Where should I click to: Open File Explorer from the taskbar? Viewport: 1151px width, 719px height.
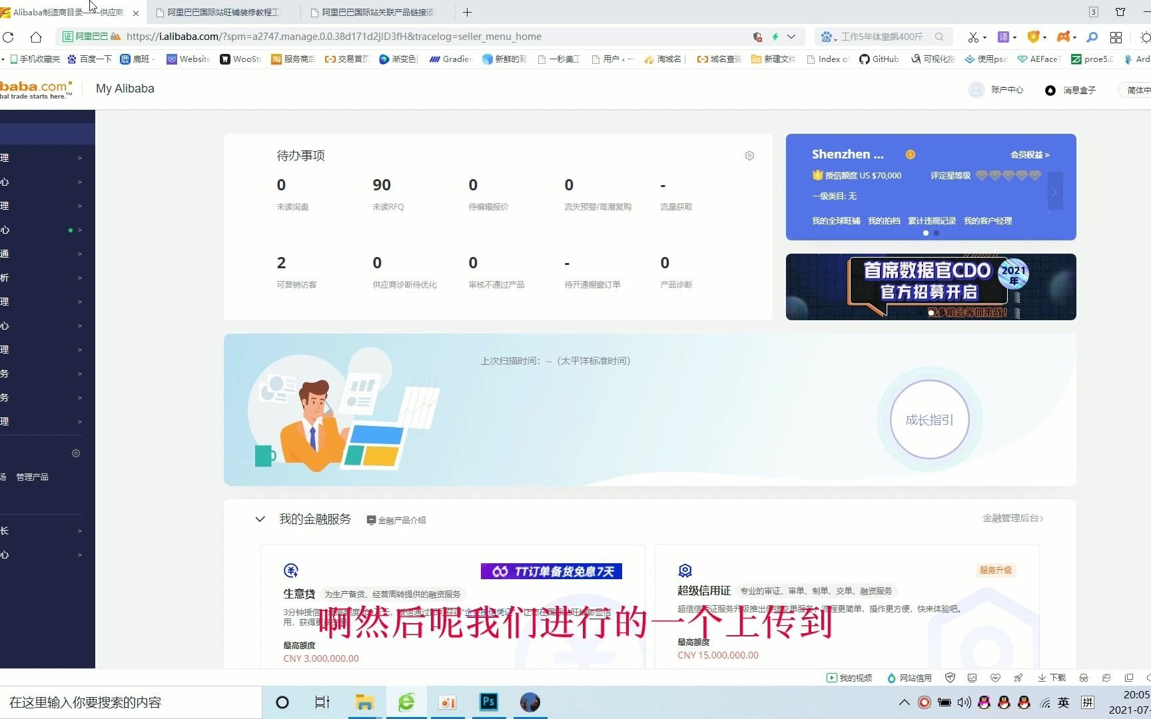point(364,702)
